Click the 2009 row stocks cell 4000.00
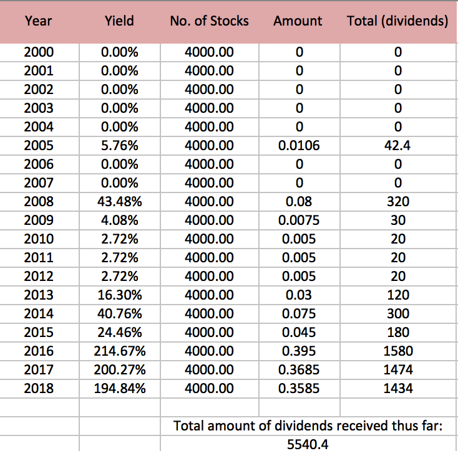 [x=210, y=220]
